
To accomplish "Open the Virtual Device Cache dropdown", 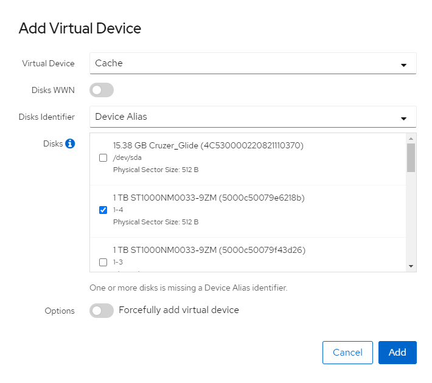I will point(253,63).
